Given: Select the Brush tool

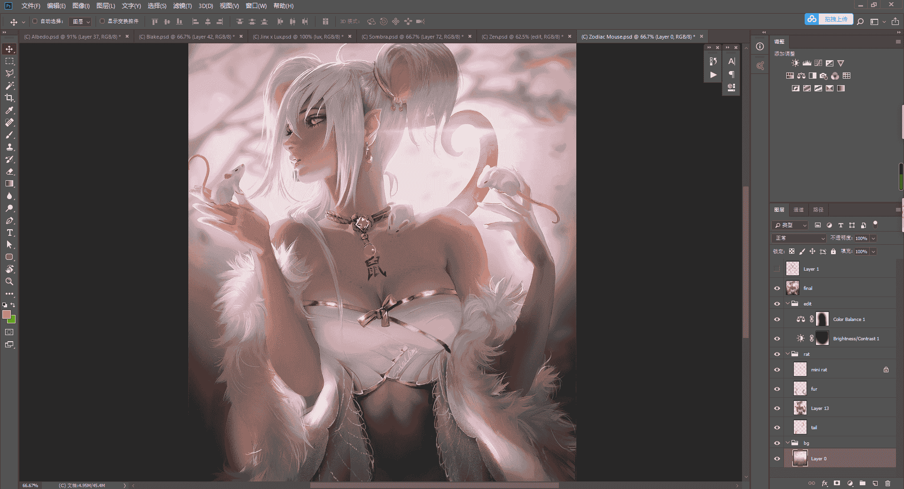Looking at the screenshot, I should tap(9, 135).
